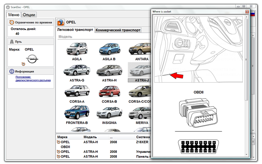The height and width of the screenshot is (164, 262).
Task: Click the OPEL back-arrow icon
Action: point(61,22)
